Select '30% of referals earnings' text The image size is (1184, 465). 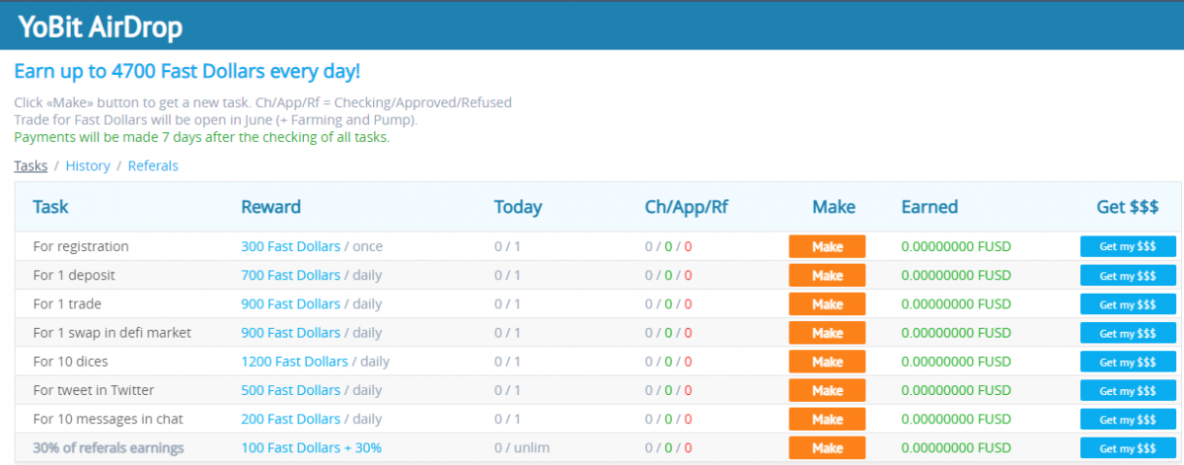coord(109,448)
